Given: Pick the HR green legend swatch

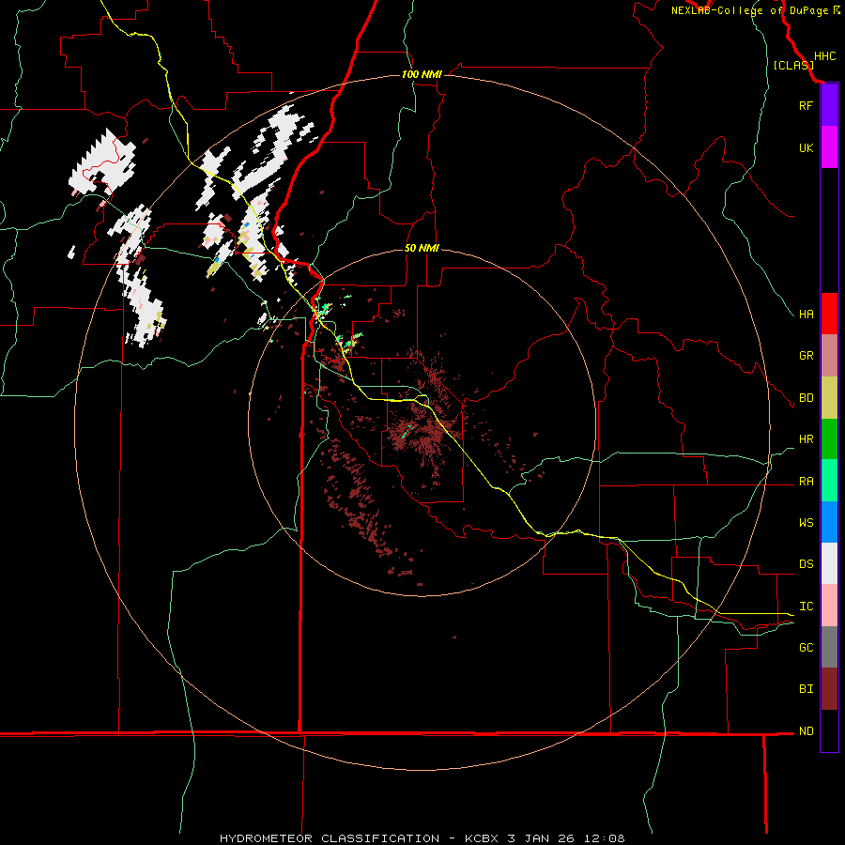Looking at the screenshot, I should [x=829, y=439].
